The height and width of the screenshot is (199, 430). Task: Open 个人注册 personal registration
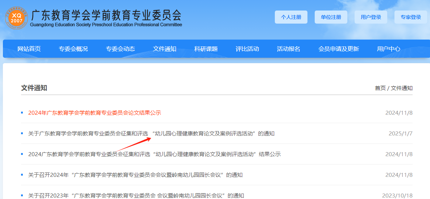tap(291, 17)
